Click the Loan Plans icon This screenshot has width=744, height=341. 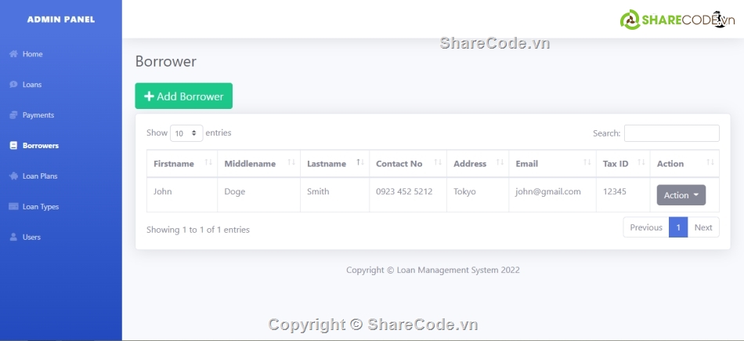click(x=13, y=176)
